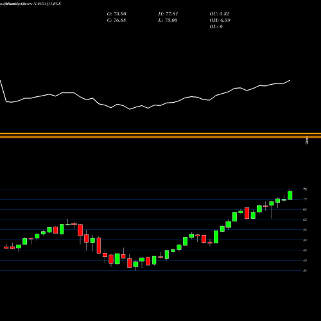Viewport: 321px width, 321px height.
Task: Click the 42 price axis label
Action: click(305, 261)
